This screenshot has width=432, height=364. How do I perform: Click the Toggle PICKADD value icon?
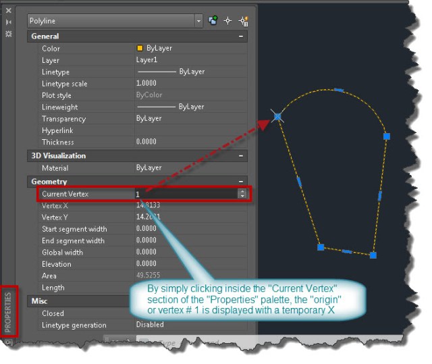tap(213, 20)
